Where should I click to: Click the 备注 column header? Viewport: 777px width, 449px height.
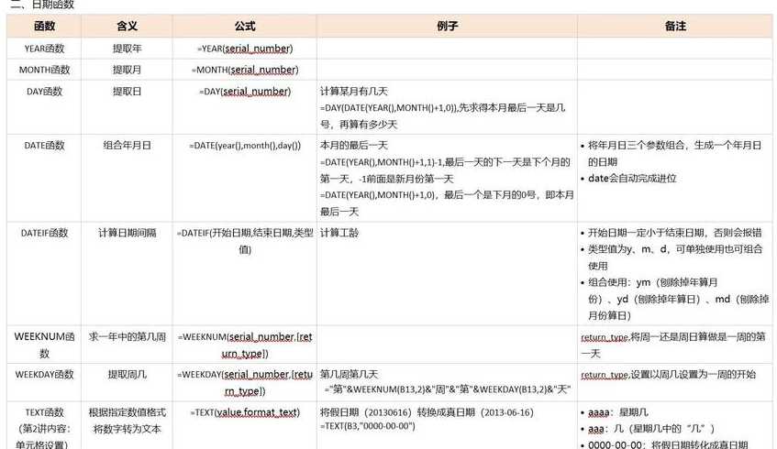tap(675, 27)
